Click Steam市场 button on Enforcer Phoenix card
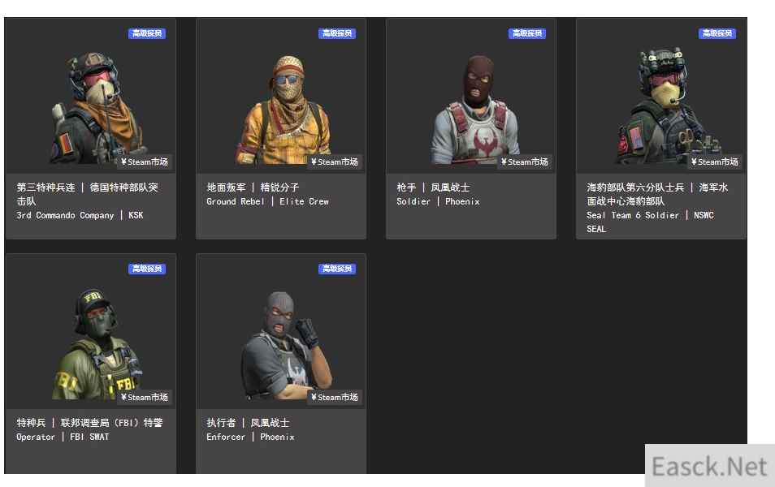This screenshot has height=487, width=775. (x=335, y=397)
